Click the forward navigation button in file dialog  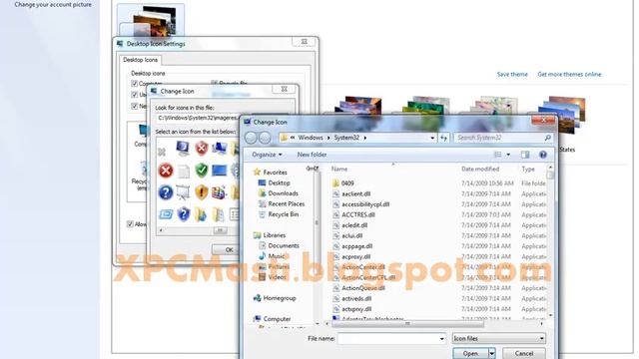[x=265, y=138]
